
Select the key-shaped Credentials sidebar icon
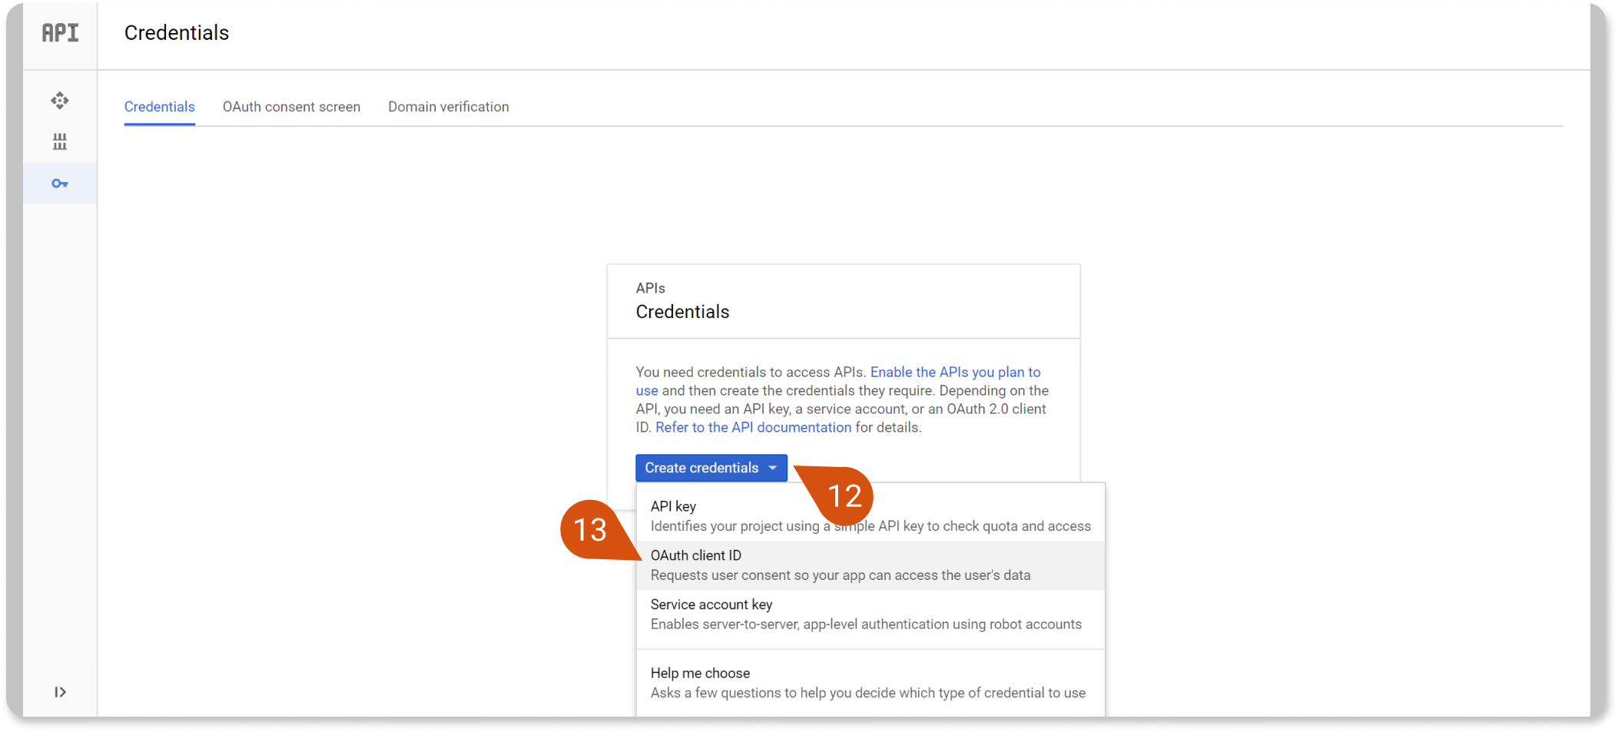[60, 184]
